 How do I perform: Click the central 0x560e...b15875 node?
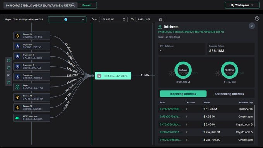(x=113, y=76)
